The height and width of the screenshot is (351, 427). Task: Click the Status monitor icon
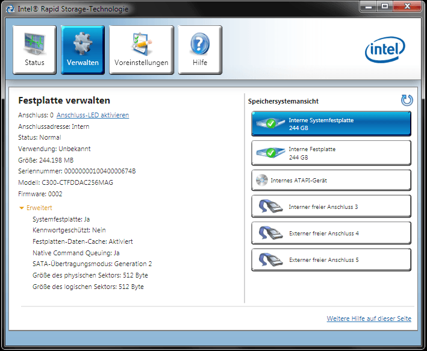click(x=34, y=43)
